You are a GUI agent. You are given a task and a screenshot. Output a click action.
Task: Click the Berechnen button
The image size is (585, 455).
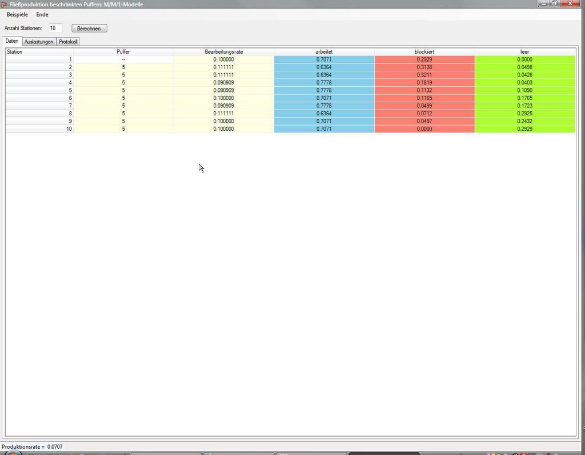pos(89,28)
